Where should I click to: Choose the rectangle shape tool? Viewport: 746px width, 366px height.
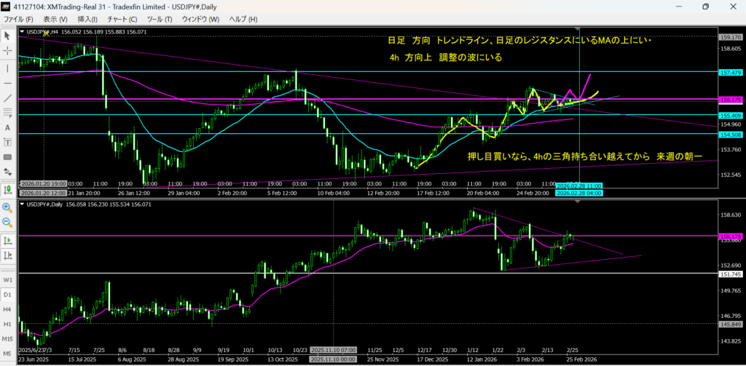tap(7, 157)
